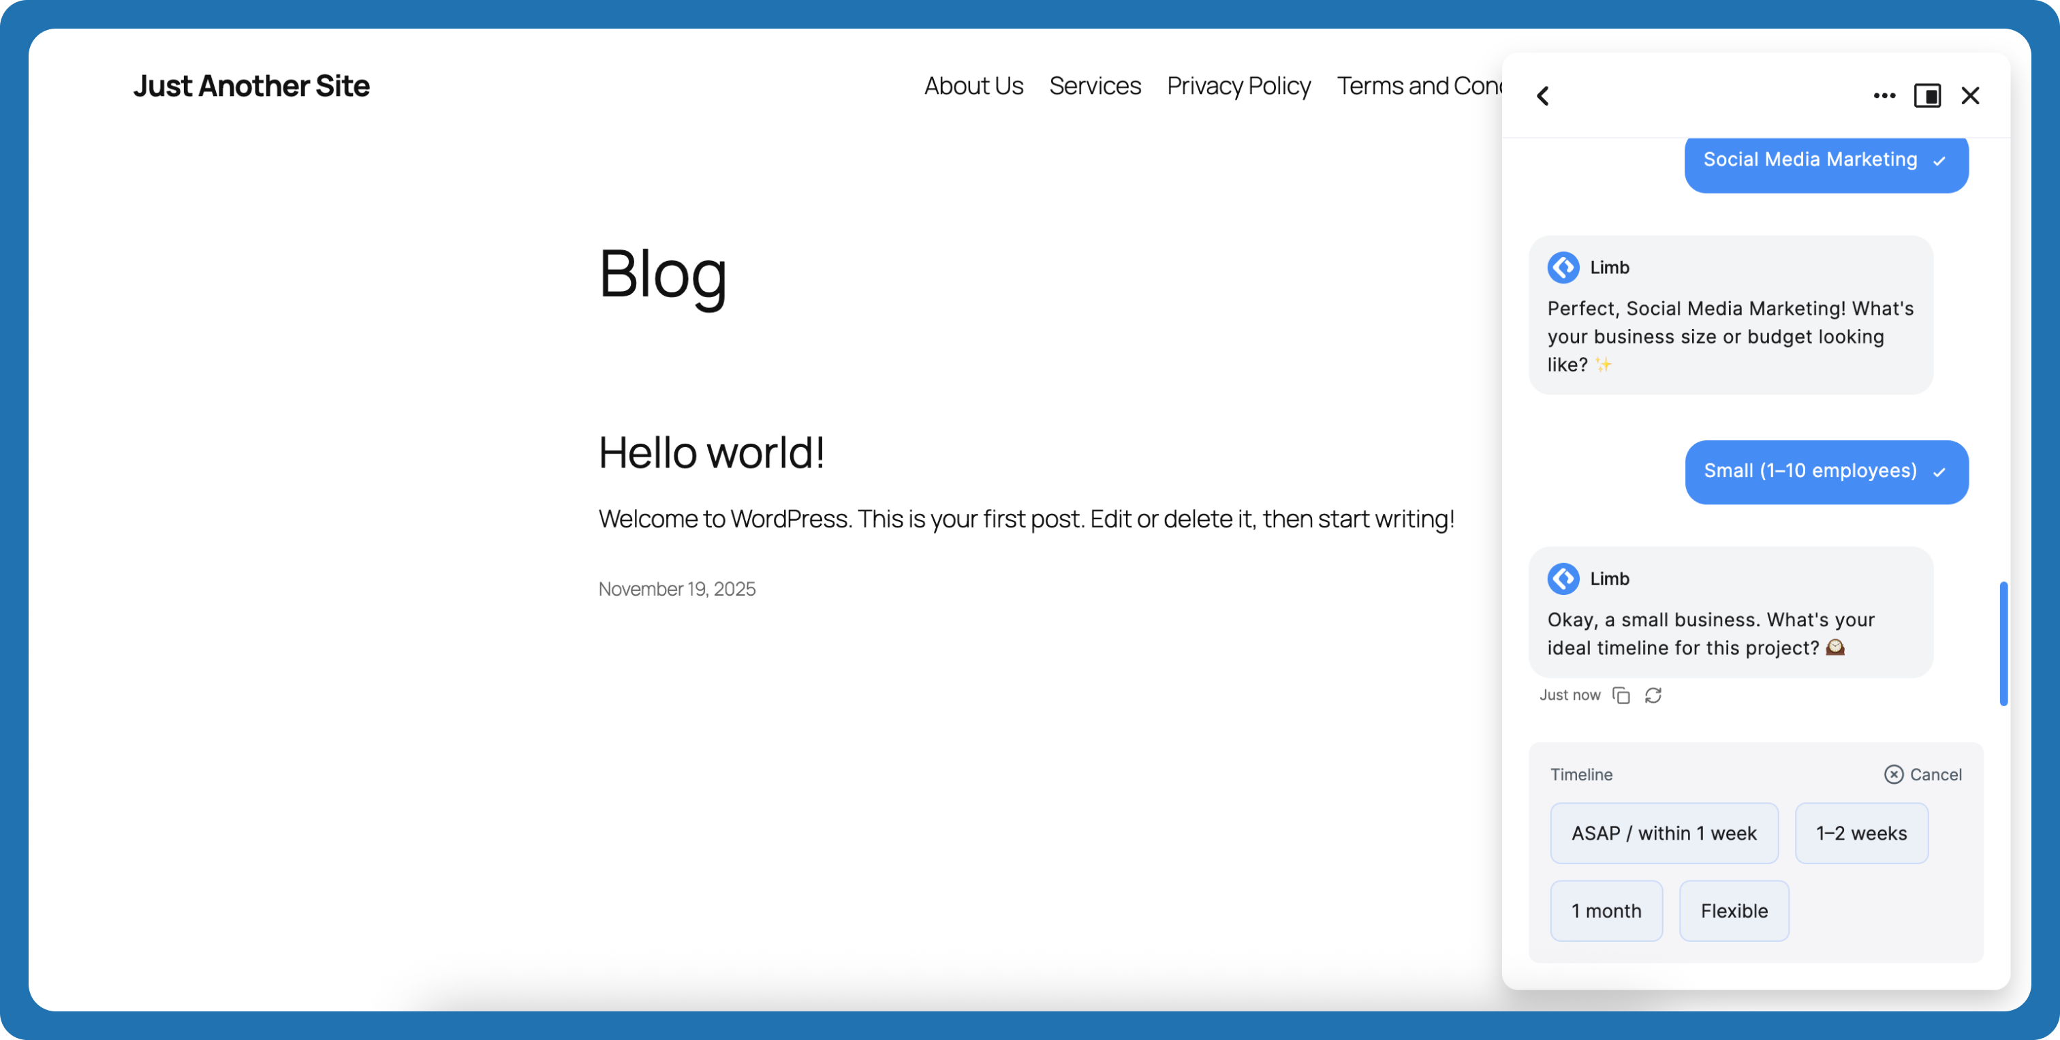Close the chat widget with X
The width and height of the screenshot is (2060, 1040).
tap(1969, 96)
